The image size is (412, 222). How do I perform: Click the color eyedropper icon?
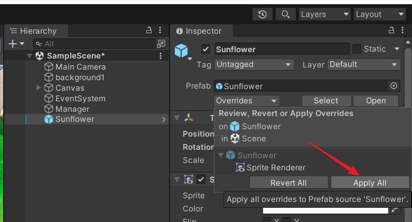(395, 209)
